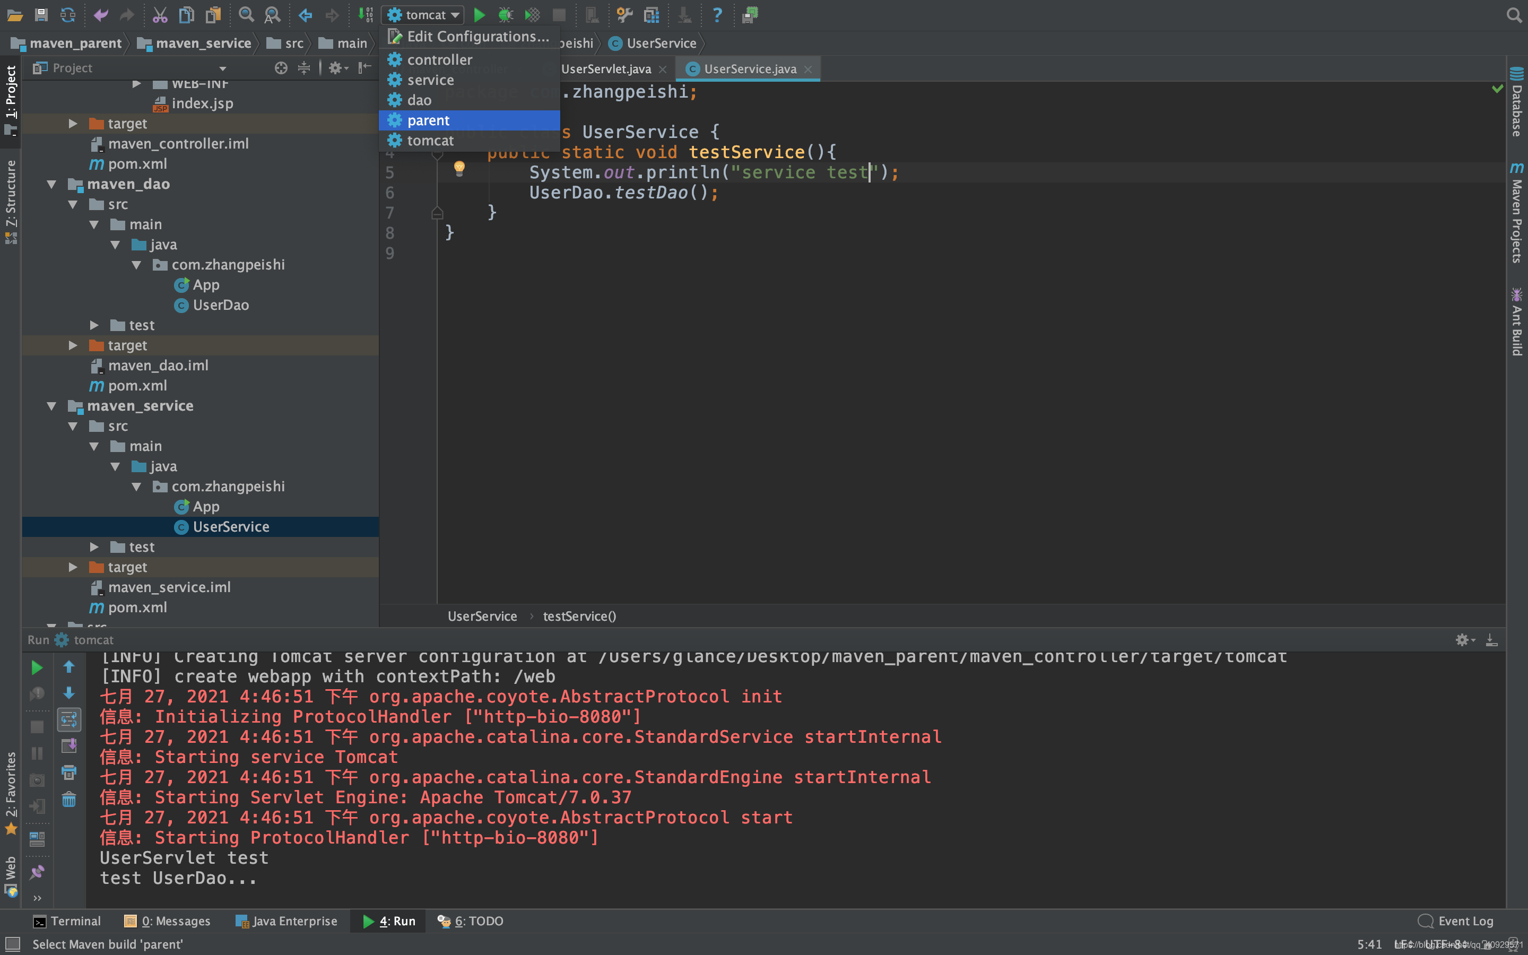
Task: Click the intention lightbulb icon in editor
Action: click(x=459, y=168)
